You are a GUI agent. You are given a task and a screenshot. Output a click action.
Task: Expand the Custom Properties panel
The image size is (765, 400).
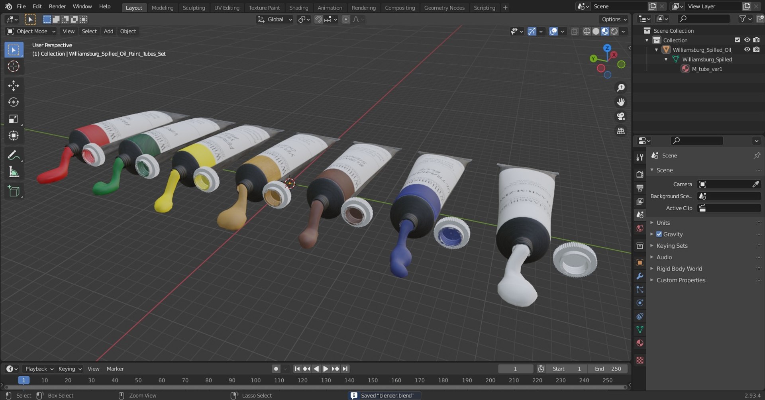point(681,280)
